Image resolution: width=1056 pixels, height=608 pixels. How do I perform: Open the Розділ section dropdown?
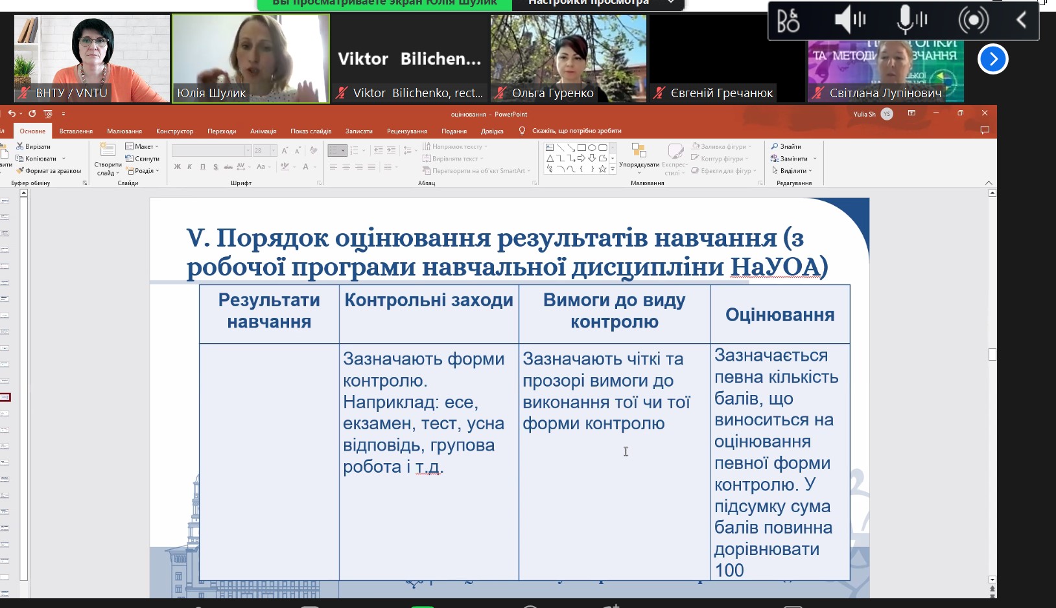click(143, 171)
